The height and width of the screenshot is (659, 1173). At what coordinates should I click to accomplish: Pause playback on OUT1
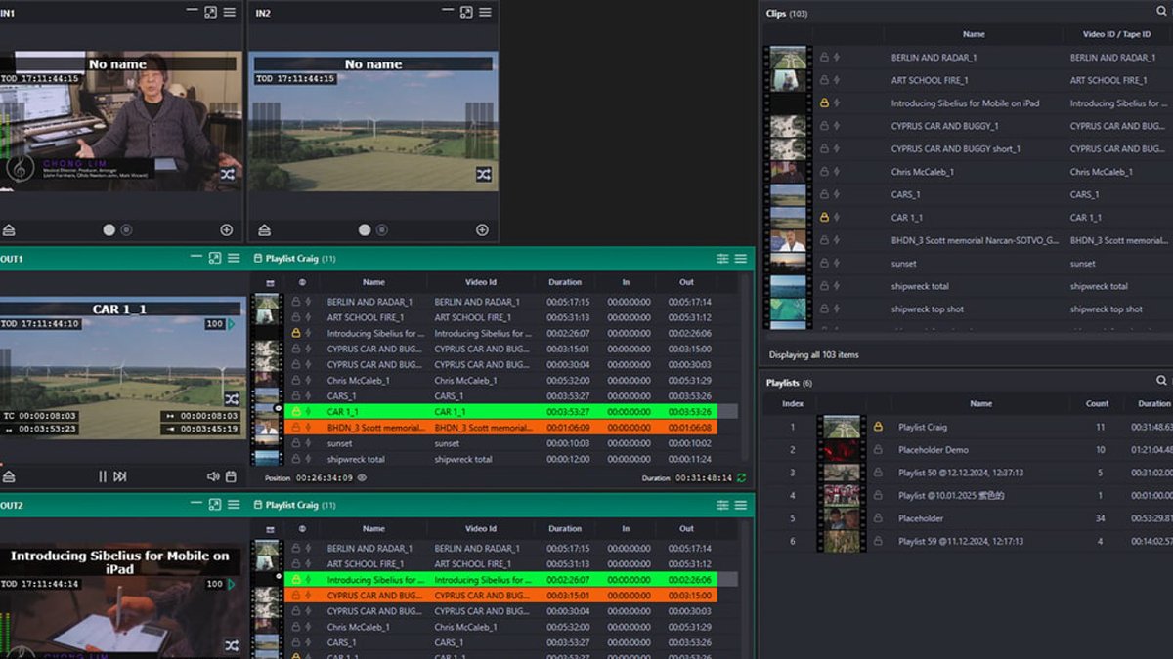(x=103, y=476)
